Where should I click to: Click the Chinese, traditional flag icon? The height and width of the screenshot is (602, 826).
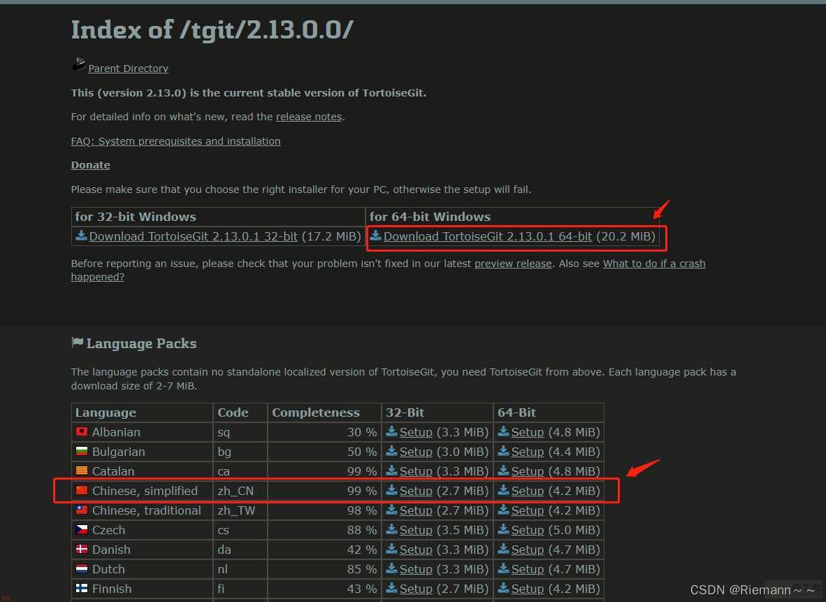82,510
